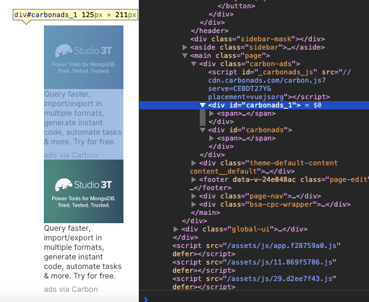Expand the span inside carbonads_1
This screenshot has width=369, height=302.
212,114
